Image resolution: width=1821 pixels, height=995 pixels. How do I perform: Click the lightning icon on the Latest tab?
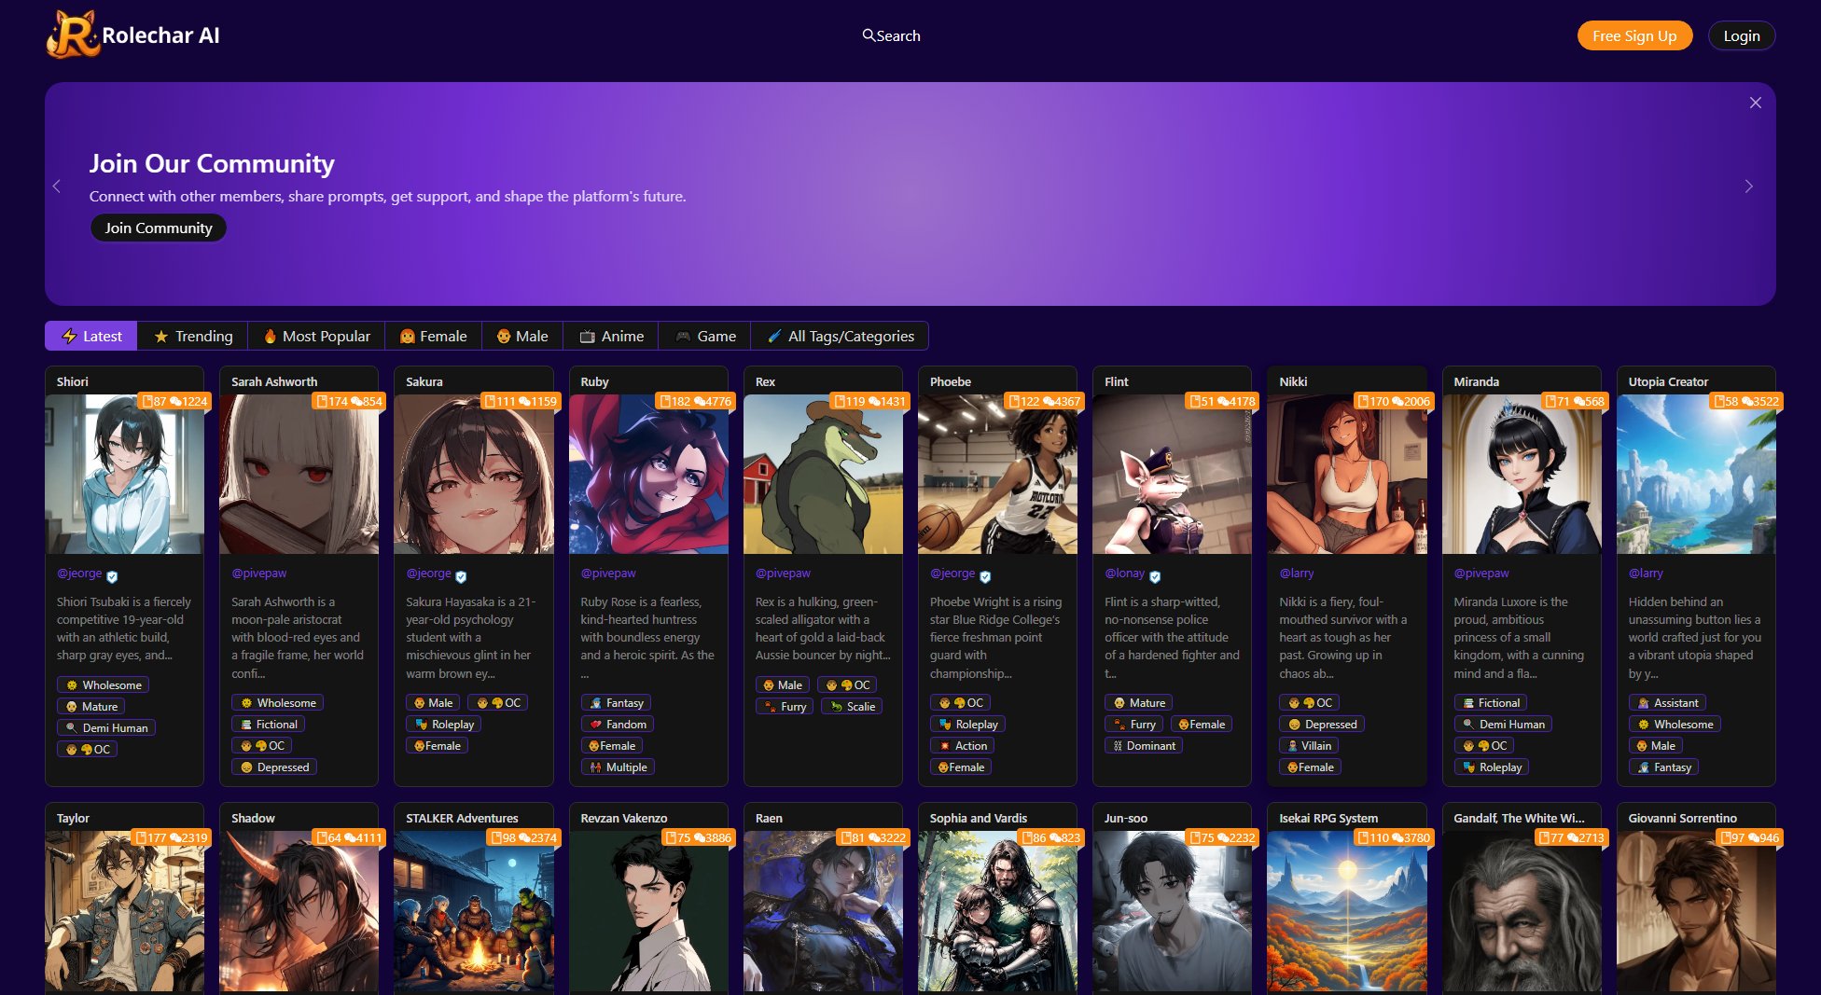point(71,336)
